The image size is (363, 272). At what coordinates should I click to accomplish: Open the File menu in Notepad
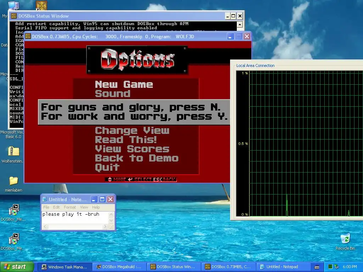click(x=46, y=207)
